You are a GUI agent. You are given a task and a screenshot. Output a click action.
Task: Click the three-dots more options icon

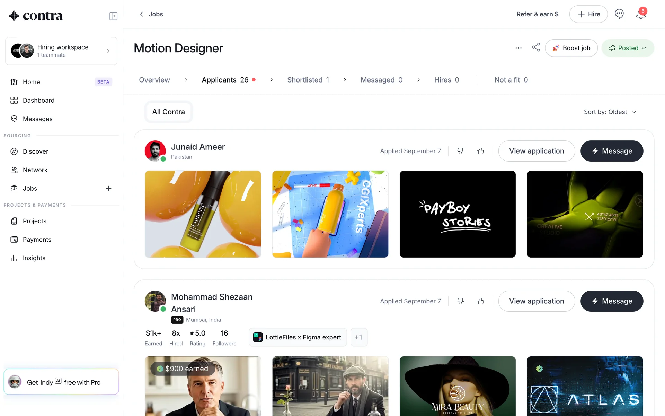518,48
